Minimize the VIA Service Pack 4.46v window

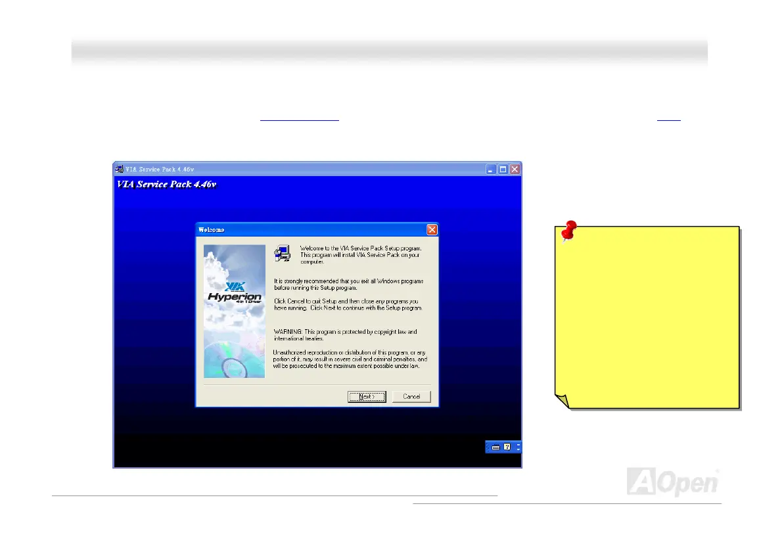coord(491,170)
